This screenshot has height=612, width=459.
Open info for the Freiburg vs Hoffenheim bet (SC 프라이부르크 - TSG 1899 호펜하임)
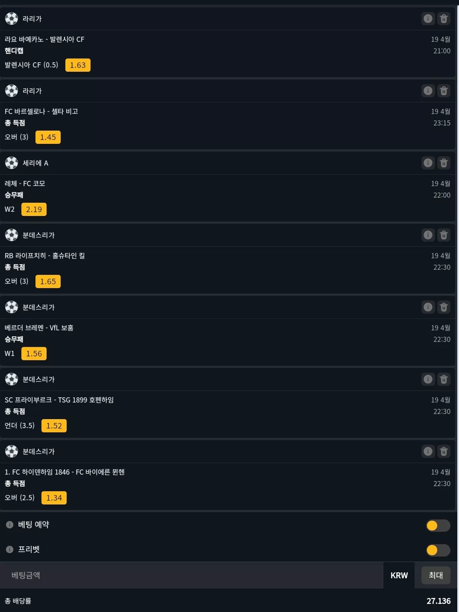[x=428, y=379]
